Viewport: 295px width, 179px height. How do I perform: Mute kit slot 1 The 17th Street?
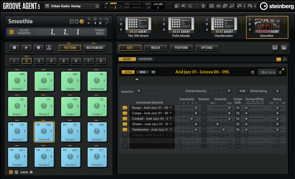(x=121, y=24)
